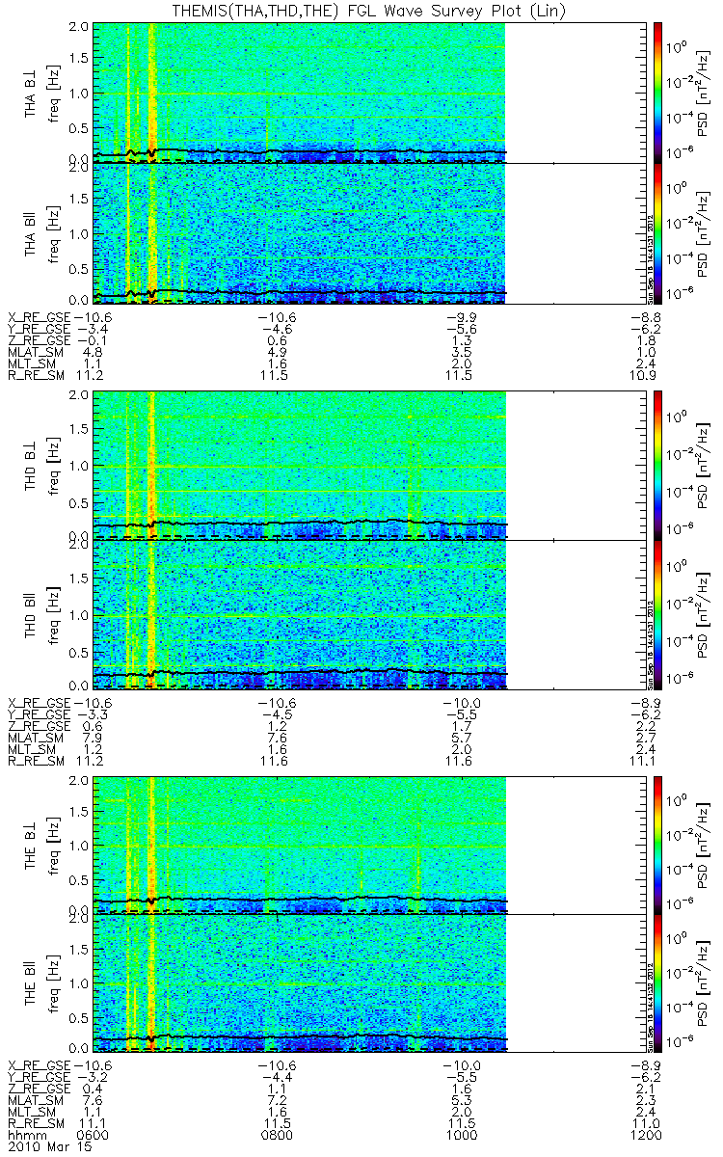This screenshot has height=1157, width=723.
Task: Click the 'THA B⊥' y-axis label
Action: pyautogui.click(x=31, y=93)
